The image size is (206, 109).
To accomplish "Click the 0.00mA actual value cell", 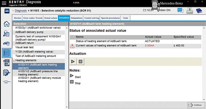I will (x=158, y=46).
